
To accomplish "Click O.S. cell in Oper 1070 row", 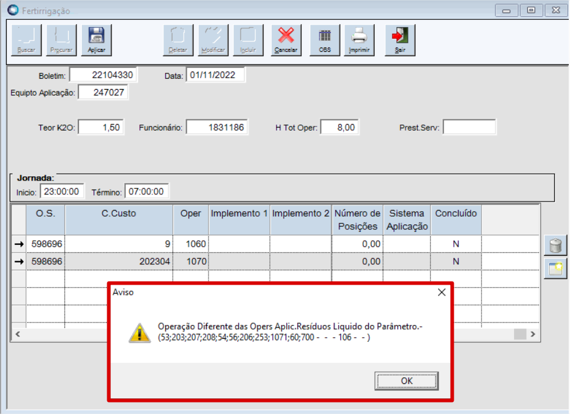I will 45,262.
